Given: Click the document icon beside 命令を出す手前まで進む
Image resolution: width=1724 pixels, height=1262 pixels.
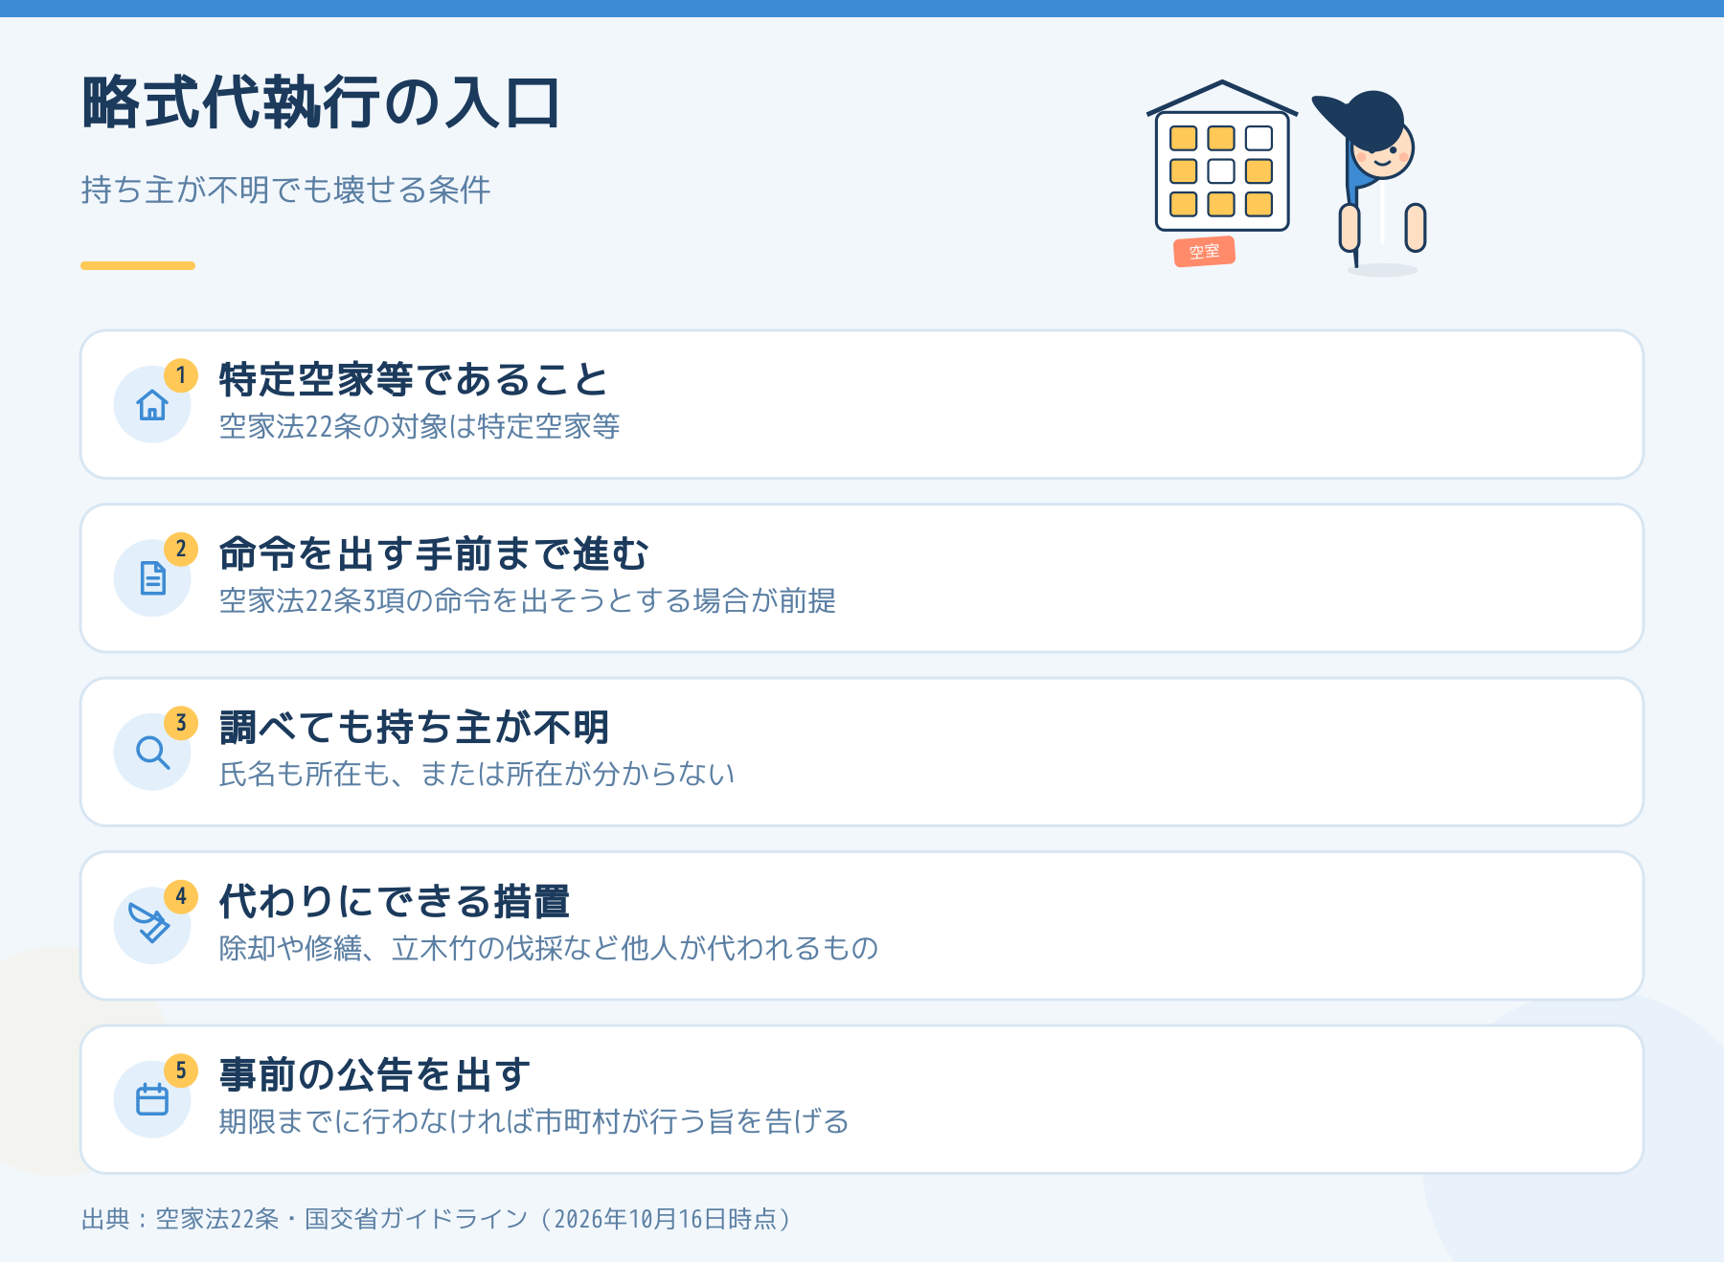Looking at the screenshot, I should tap(152, 578).
